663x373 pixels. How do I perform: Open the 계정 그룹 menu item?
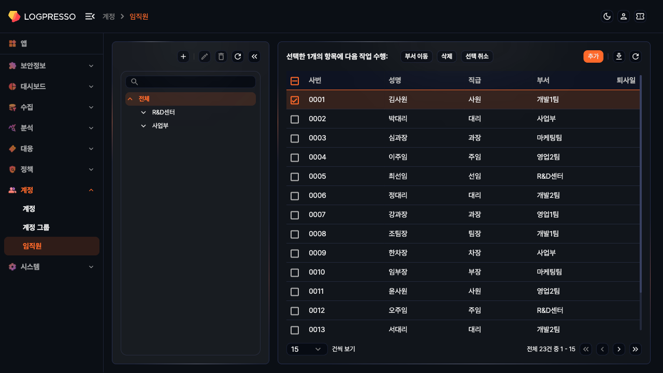[36, 227]
